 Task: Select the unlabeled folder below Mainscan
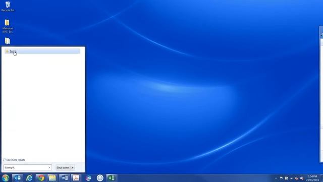pos(8,41)
